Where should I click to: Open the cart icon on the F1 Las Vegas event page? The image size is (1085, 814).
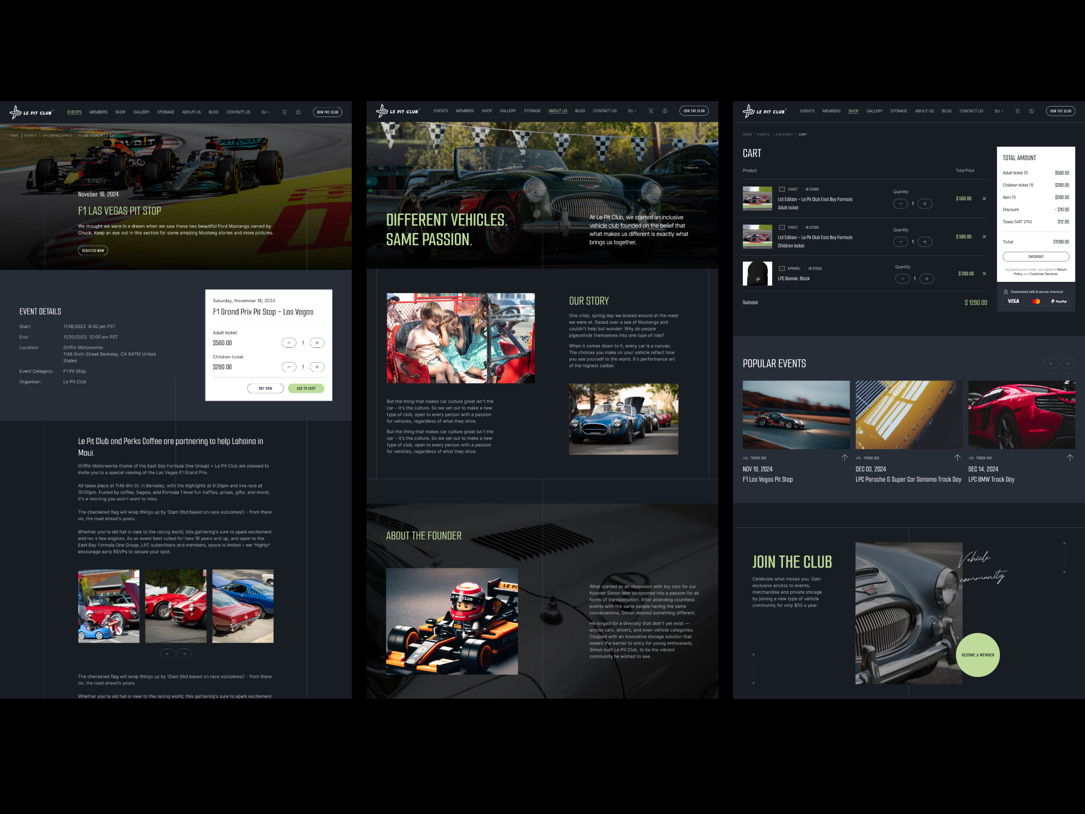coord(284,112)
